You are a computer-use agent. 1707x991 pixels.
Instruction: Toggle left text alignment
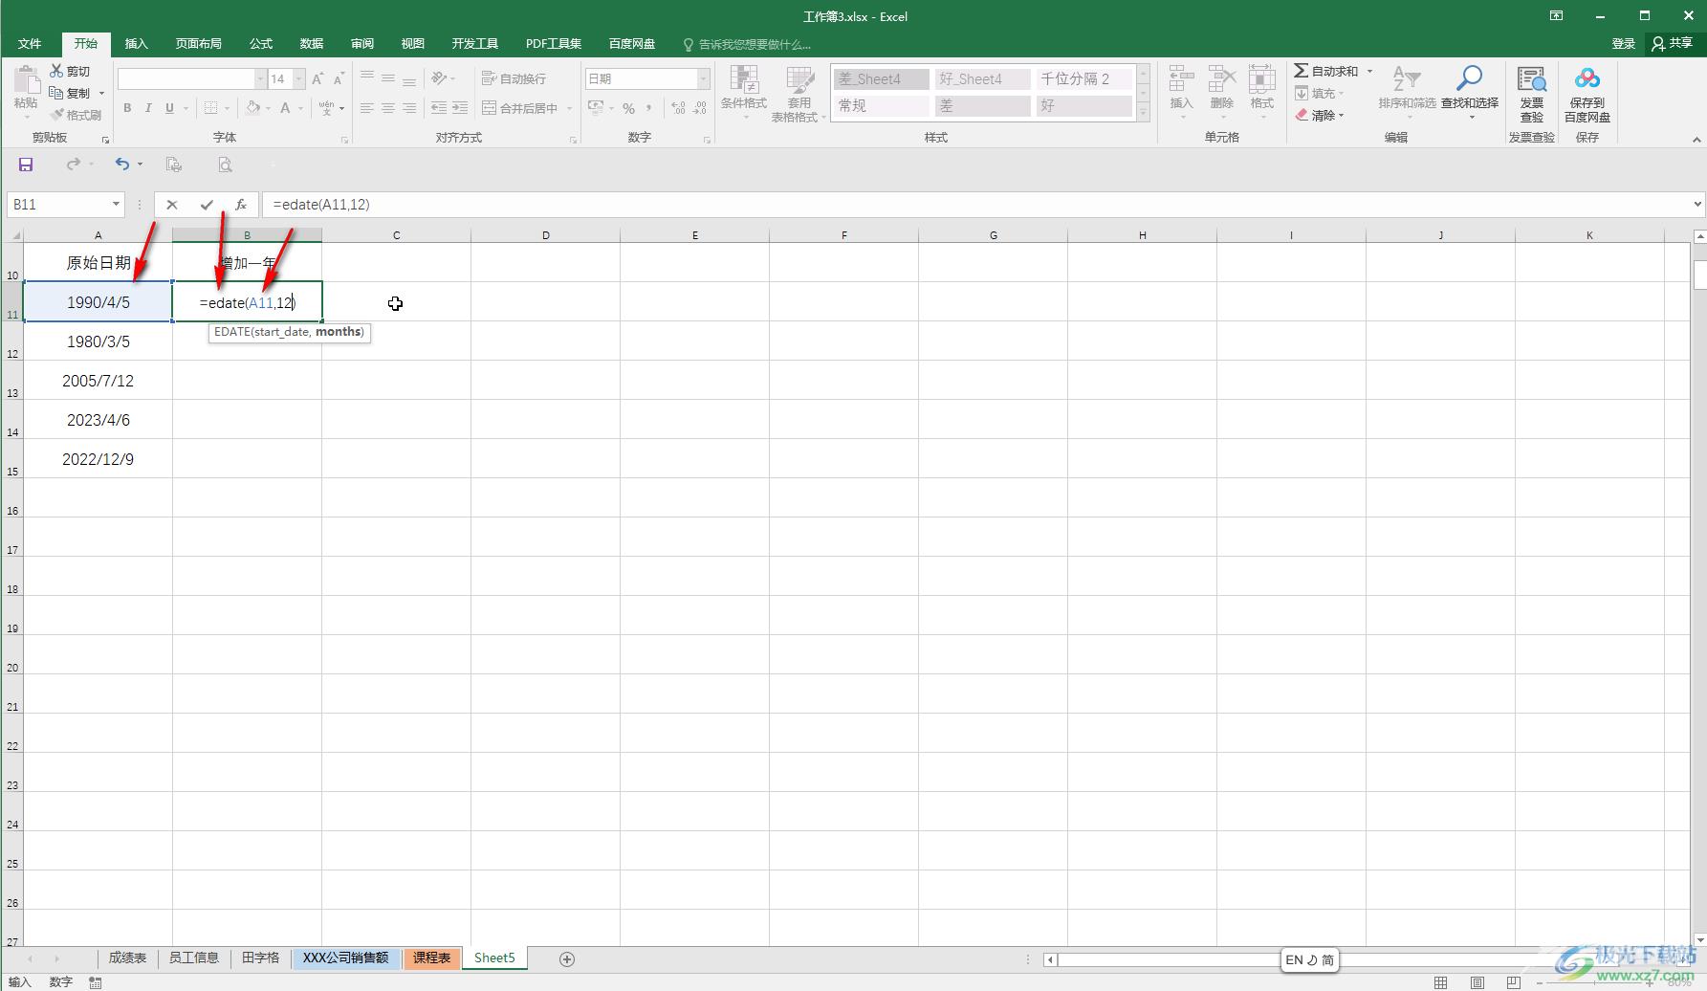tap(367, 108)
